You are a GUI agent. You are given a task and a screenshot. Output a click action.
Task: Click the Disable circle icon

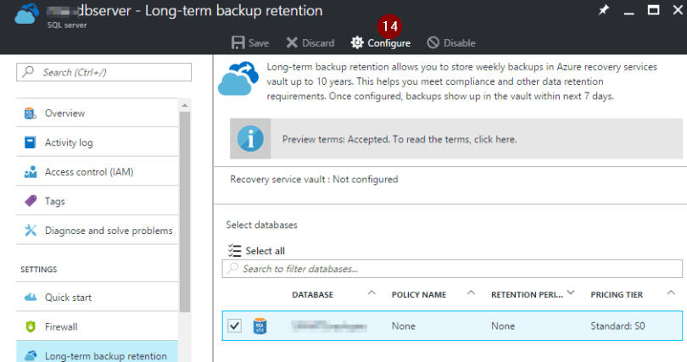433,42
